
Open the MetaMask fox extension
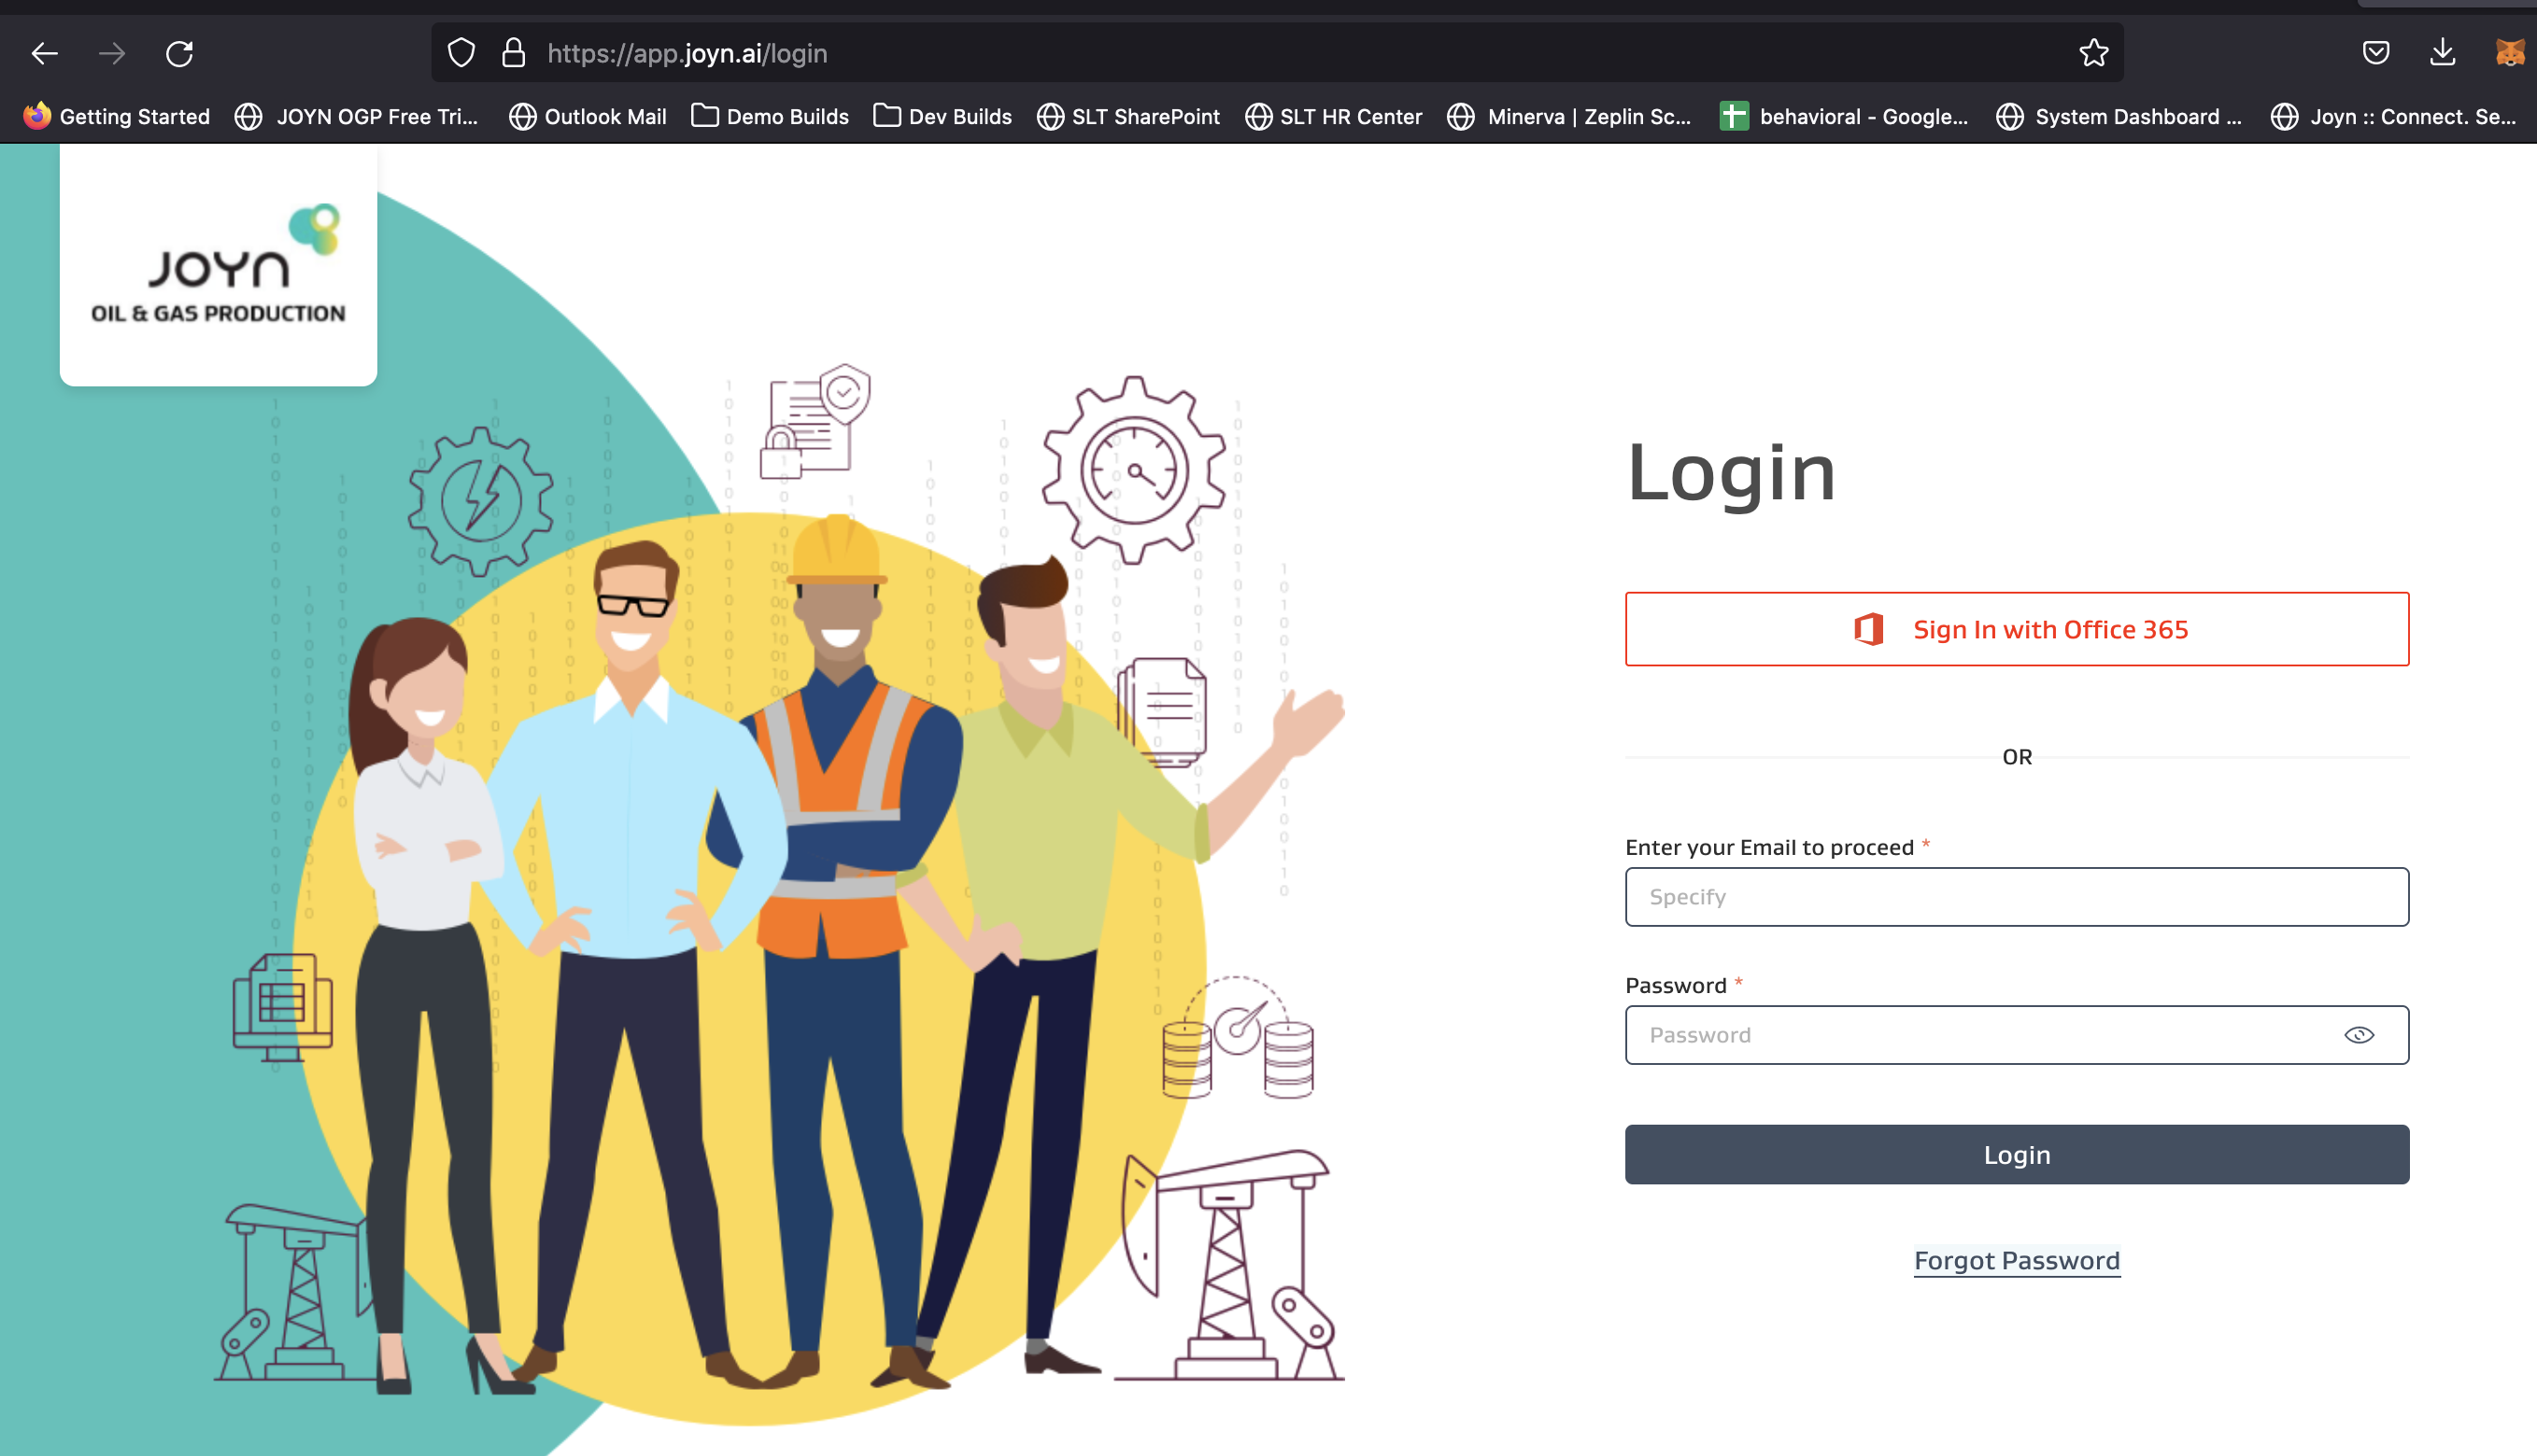point(2509,53)
